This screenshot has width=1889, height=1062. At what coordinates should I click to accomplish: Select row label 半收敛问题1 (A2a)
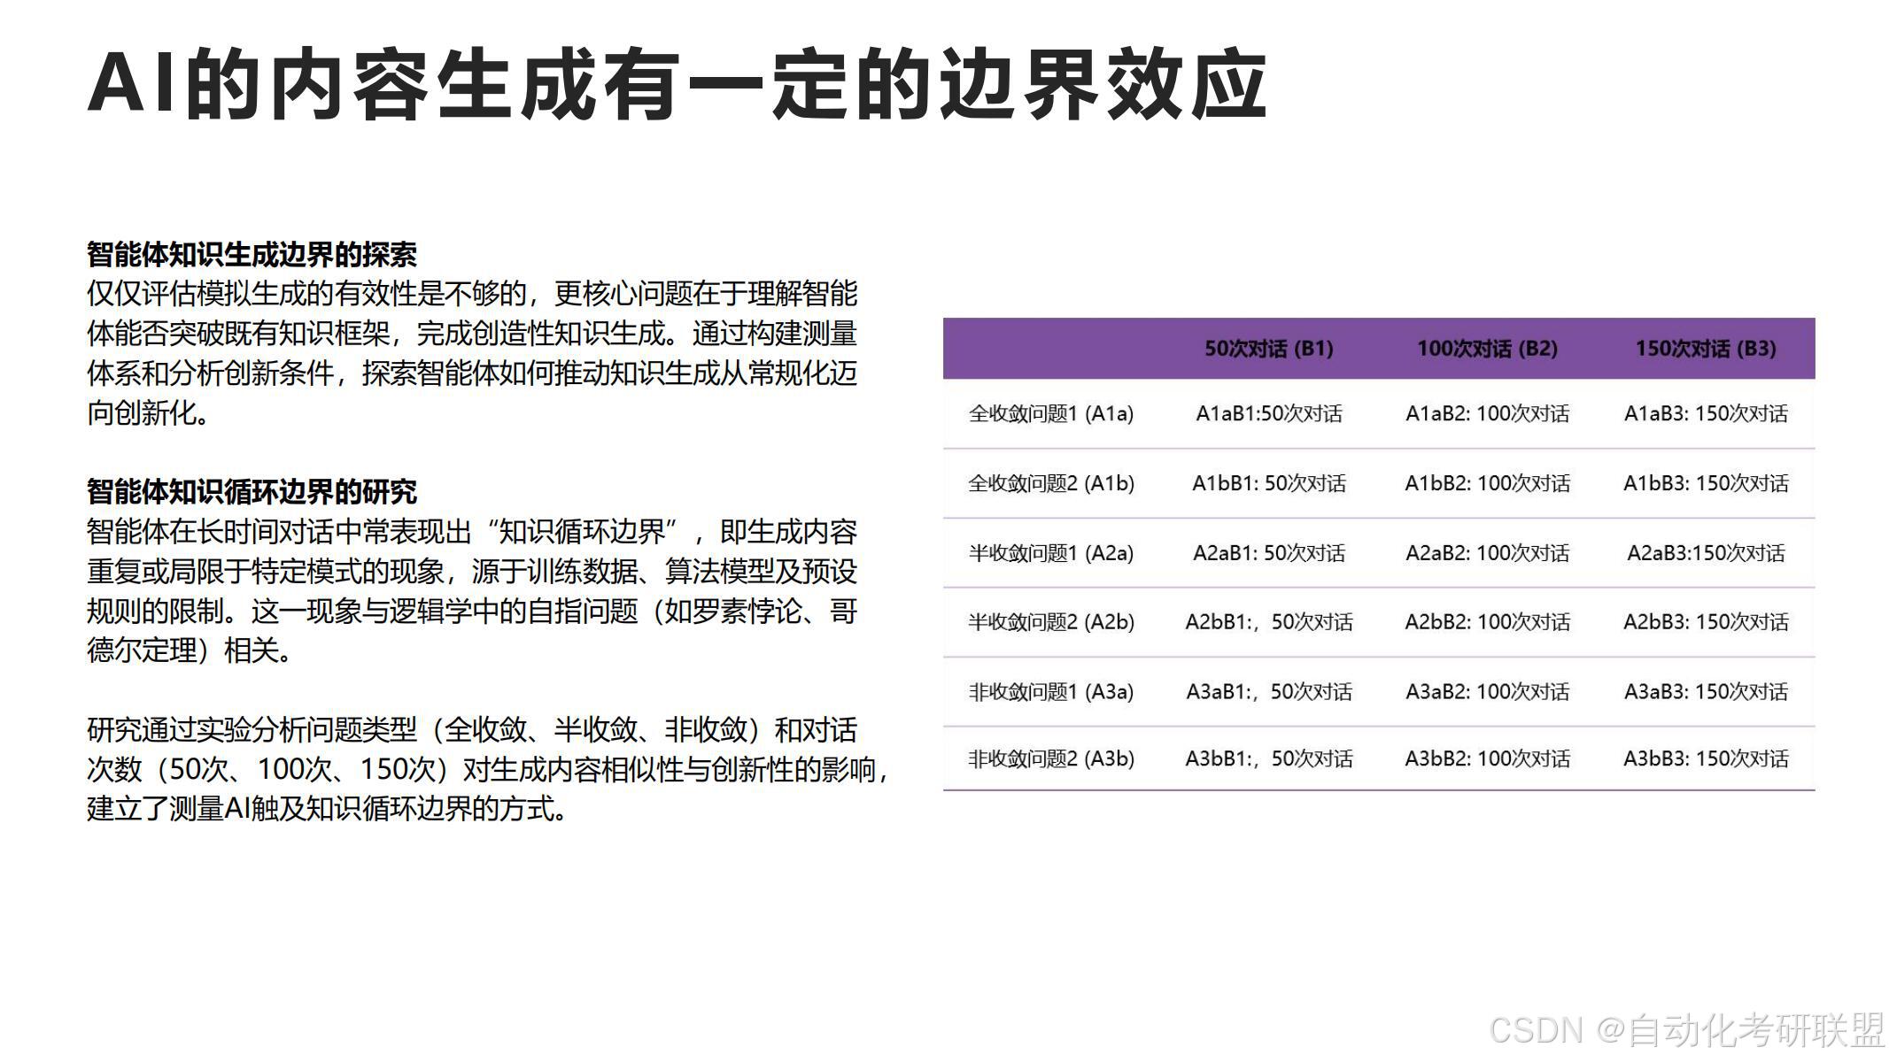(1051, 554)
